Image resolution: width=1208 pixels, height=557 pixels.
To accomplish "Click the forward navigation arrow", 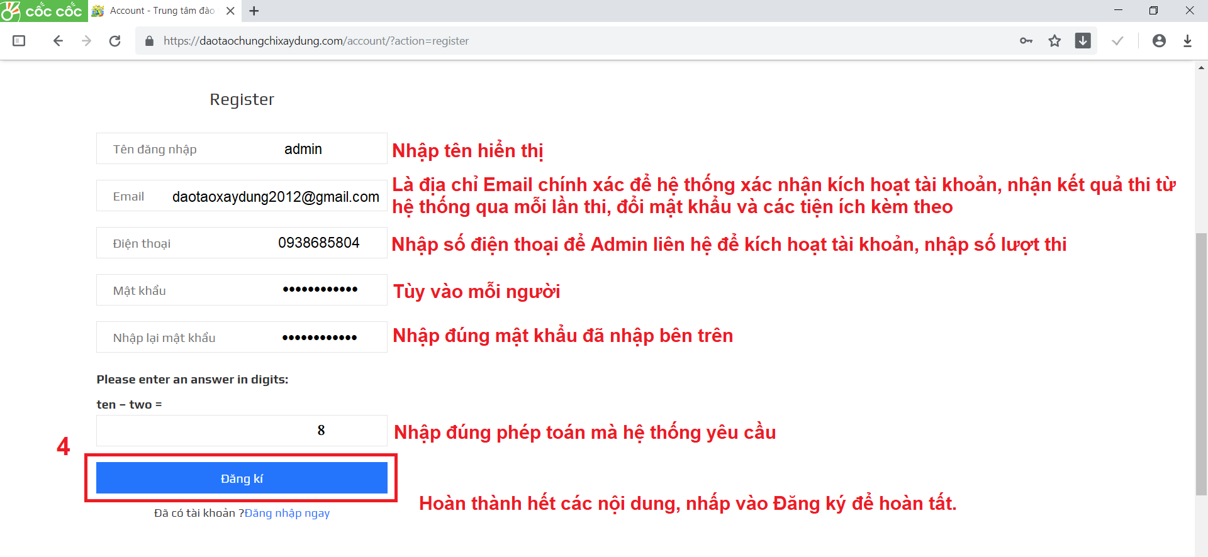I will point(87,41).
